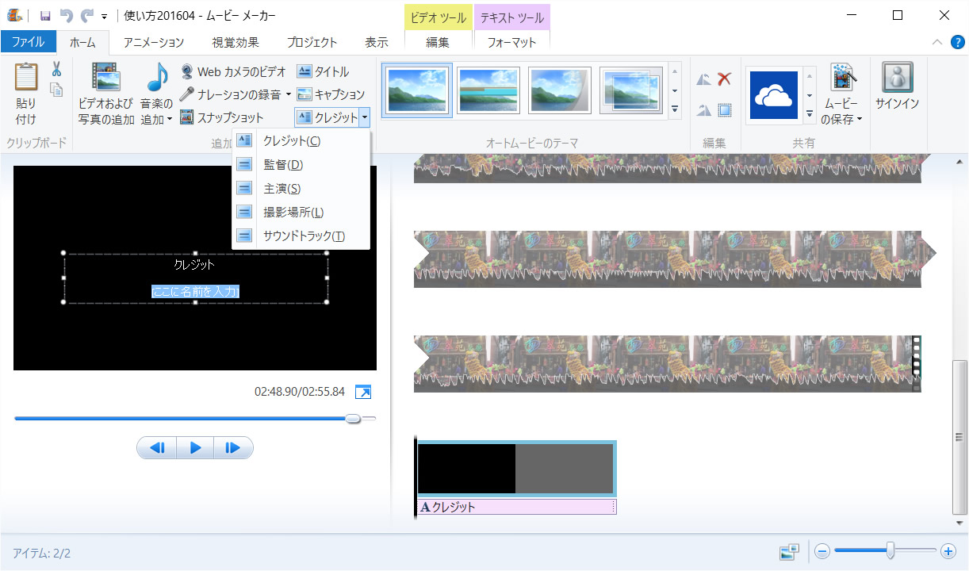This screenshot has width=969, height=571.
Task: Toggle thumbnail size icon in status bar
Action: (789, 551)
